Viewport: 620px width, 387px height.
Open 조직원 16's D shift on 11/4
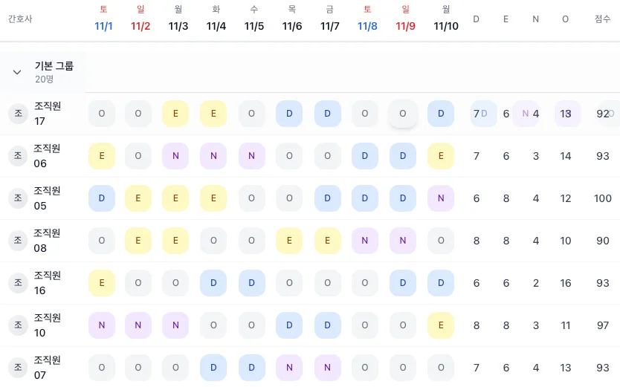tap(213, 283)
